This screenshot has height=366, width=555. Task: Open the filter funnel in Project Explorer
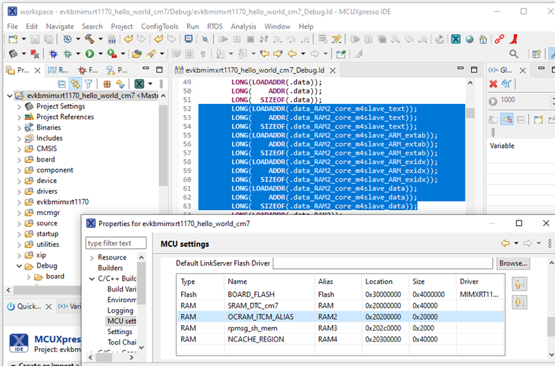[x=88, y=84]
